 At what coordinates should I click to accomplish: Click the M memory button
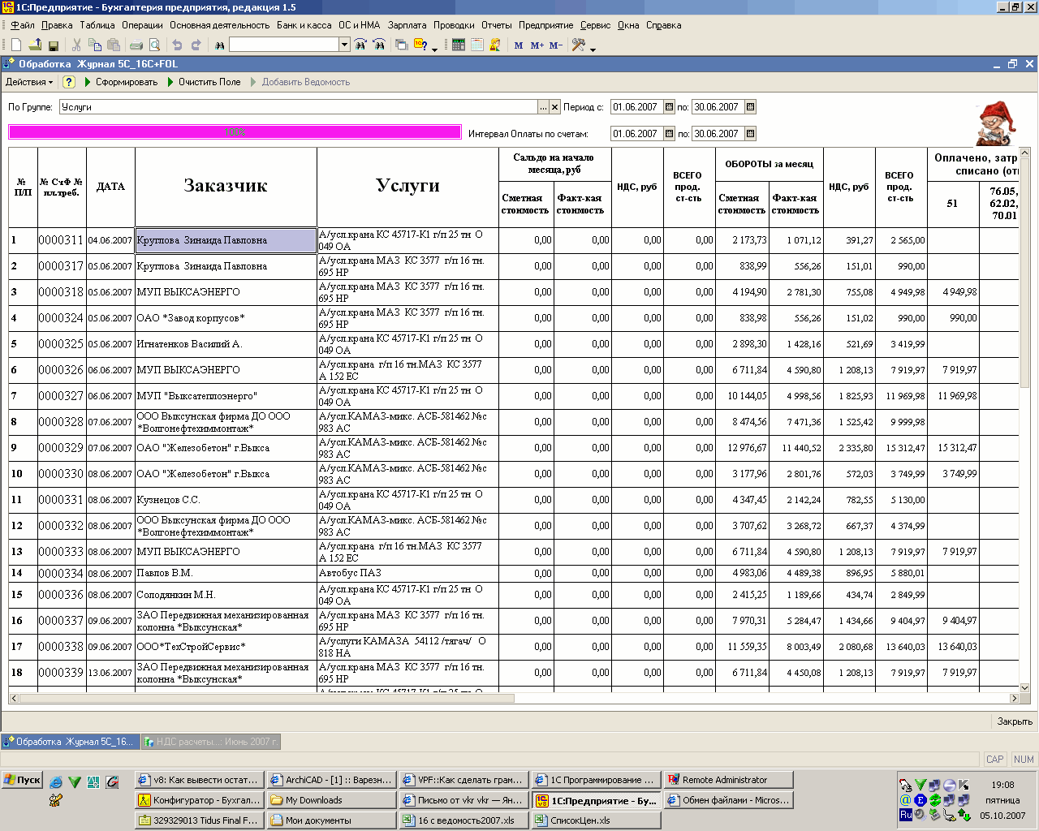(x=519, y=45)
